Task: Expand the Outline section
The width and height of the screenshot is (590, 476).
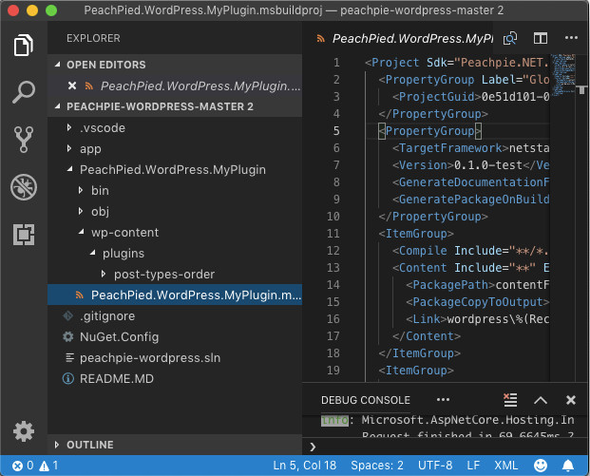Action: 56,445
